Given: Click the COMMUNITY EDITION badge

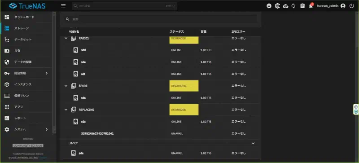Looking at the screenshot, I should (x=28, y=145).
